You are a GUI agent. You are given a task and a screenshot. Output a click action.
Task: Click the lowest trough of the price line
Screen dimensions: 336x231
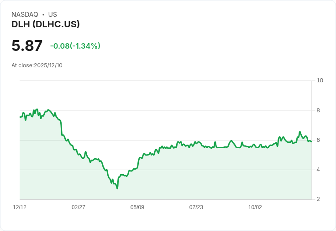pos(117,188)
